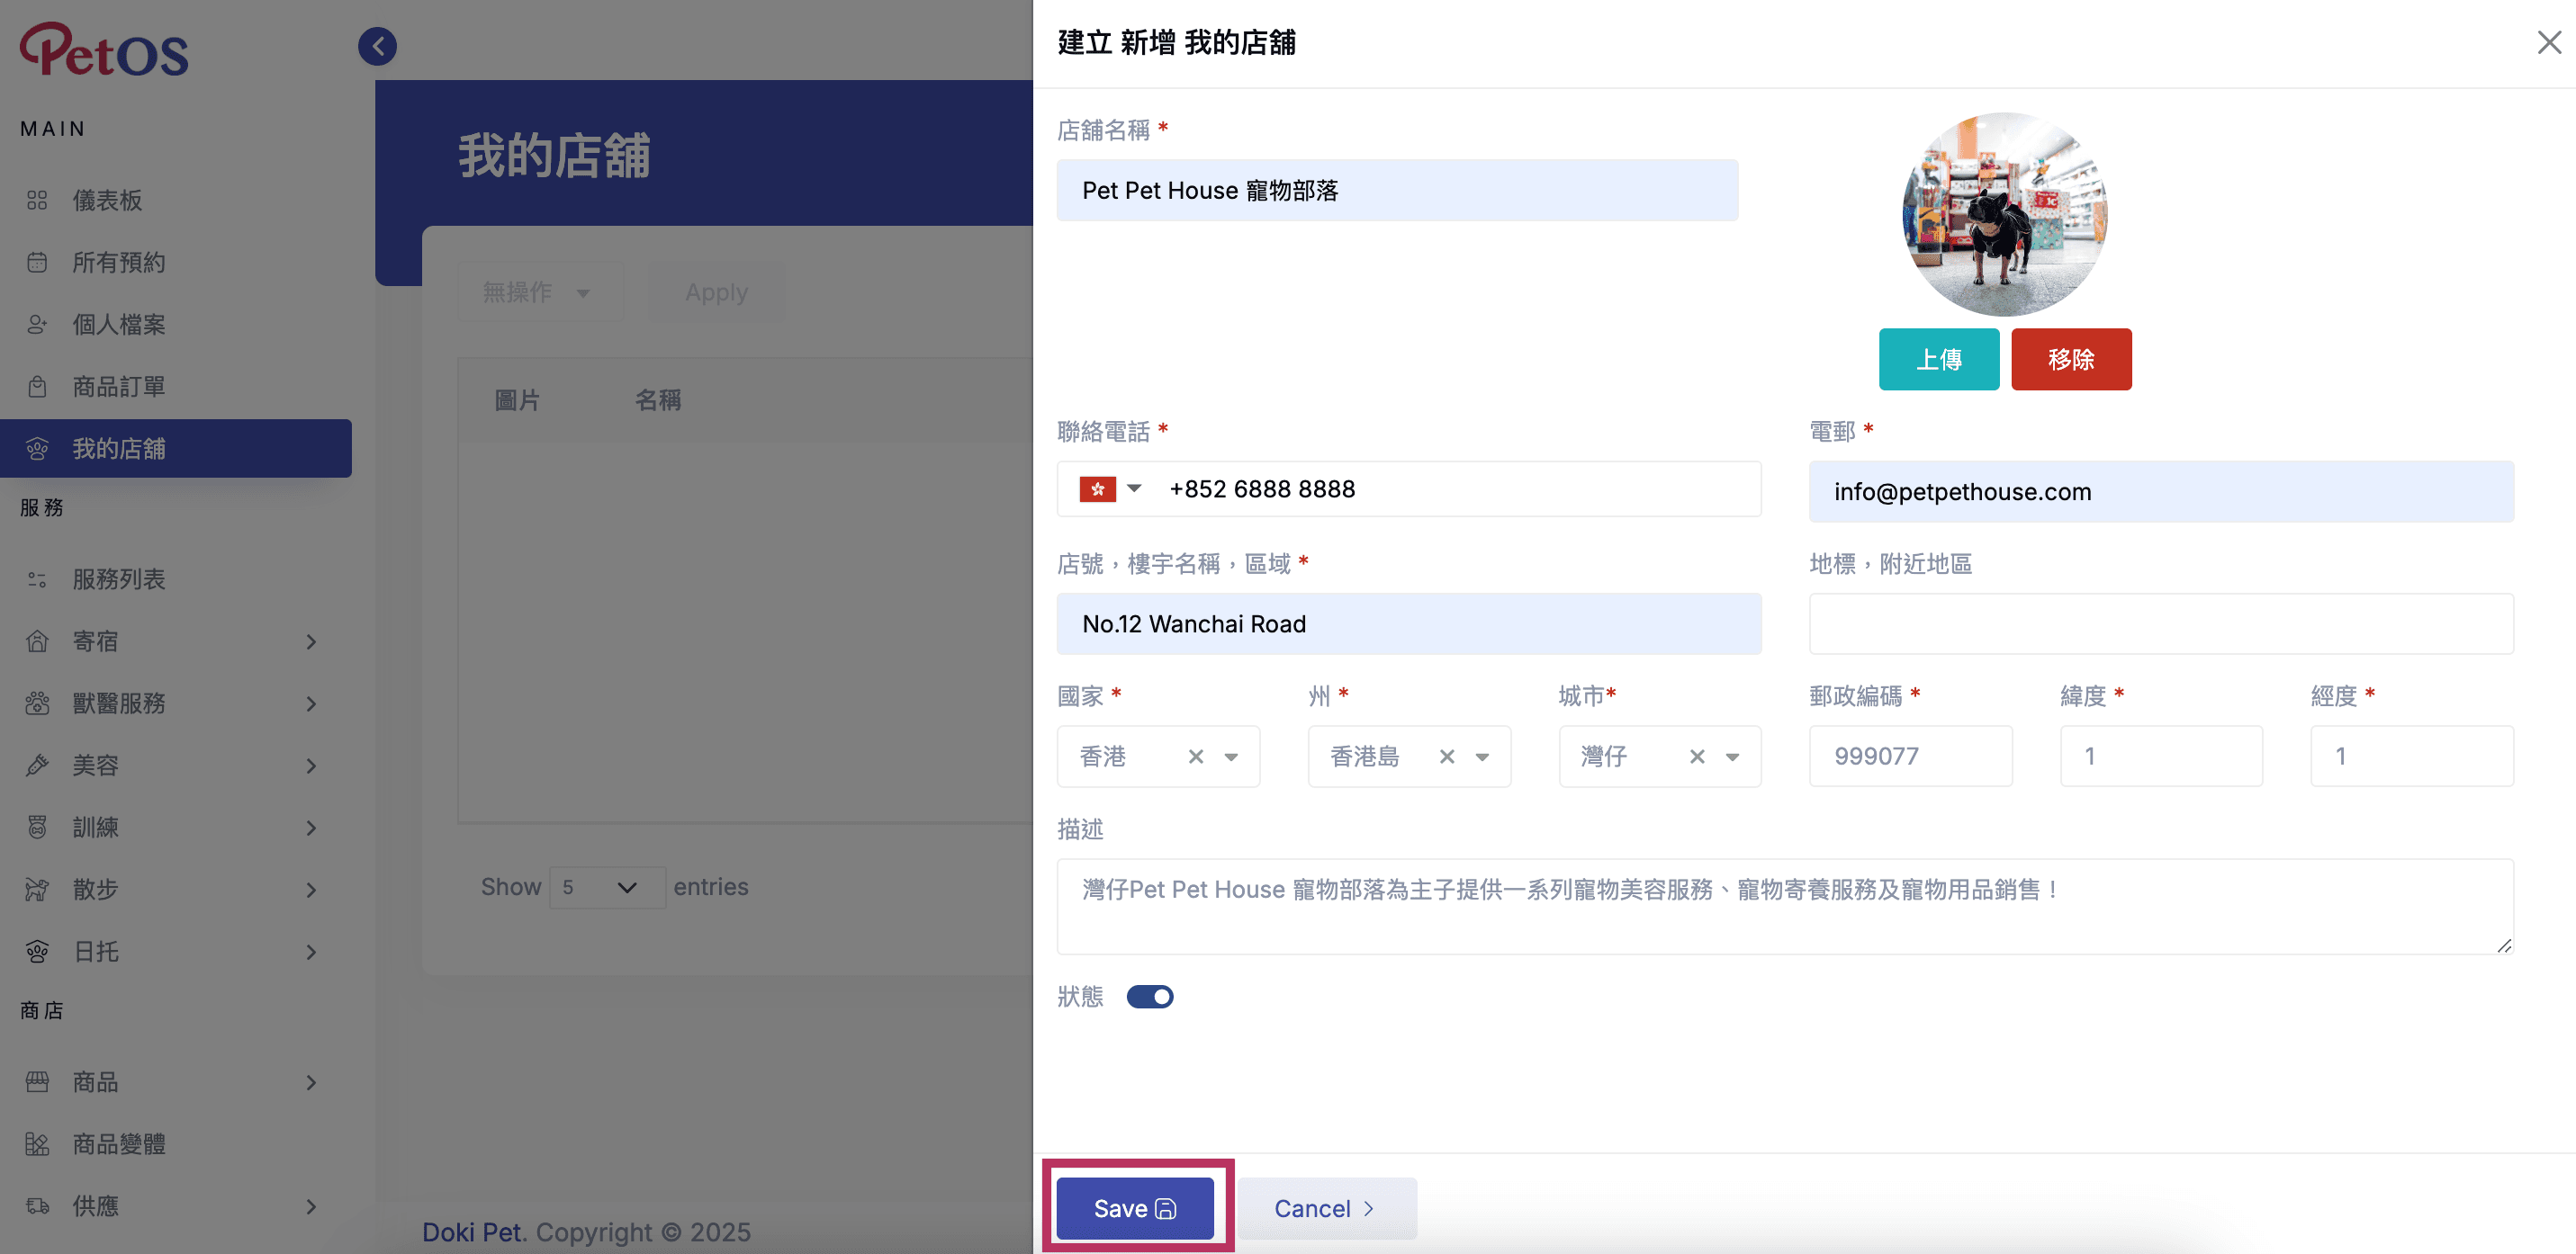This screenshot has height=1254, width=2576.
Task: Open the Doki Pet footer link
Action: pos(472,1232)
